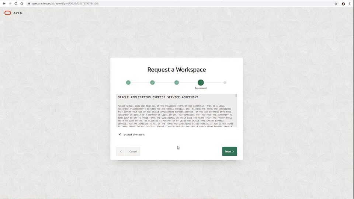Screen dimensions: 354x199
Task: Go back with the previous chevron button
Action: 121,151
